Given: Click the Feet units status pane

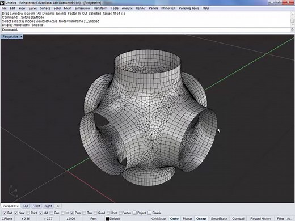Looking at the screenshot, I should click(94, 219).
